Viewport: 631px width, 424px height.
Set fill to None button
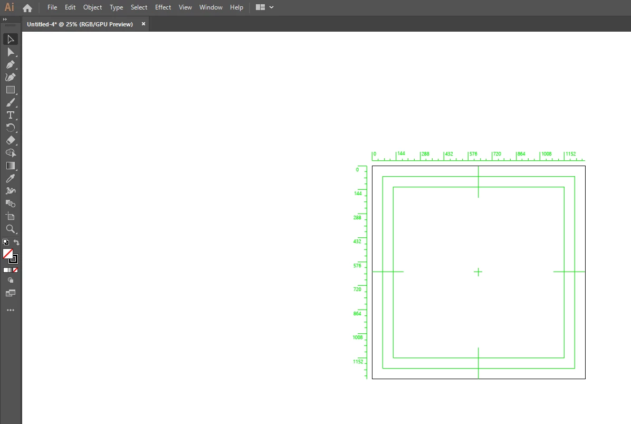(x=15, y=271)
